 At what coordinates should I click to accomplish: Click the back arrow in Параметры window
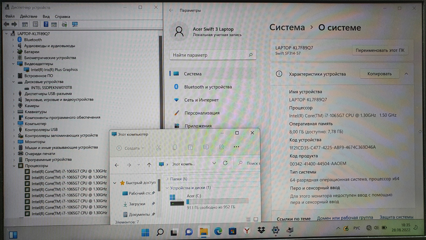pos(171,10)
